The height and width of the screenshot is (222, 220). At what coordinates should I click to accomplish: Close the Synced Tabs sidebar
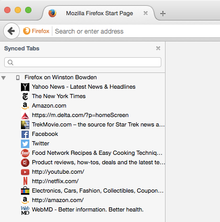tap(158, 48)
